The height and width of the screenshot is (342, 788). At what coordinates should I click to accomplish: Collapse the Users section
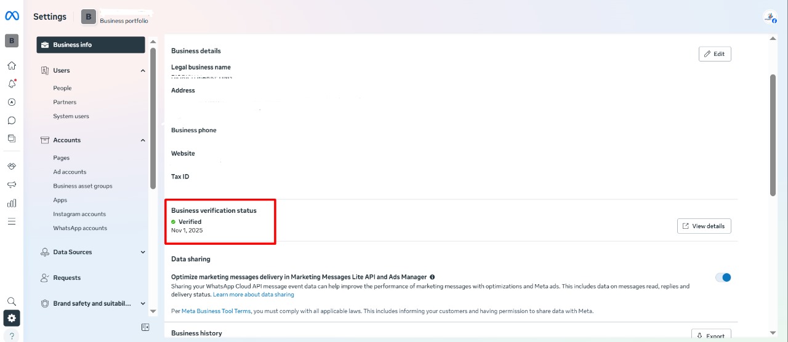coord(143,71)
